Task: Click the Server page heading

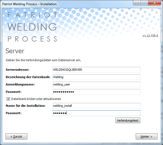Action: click(15, 51)
